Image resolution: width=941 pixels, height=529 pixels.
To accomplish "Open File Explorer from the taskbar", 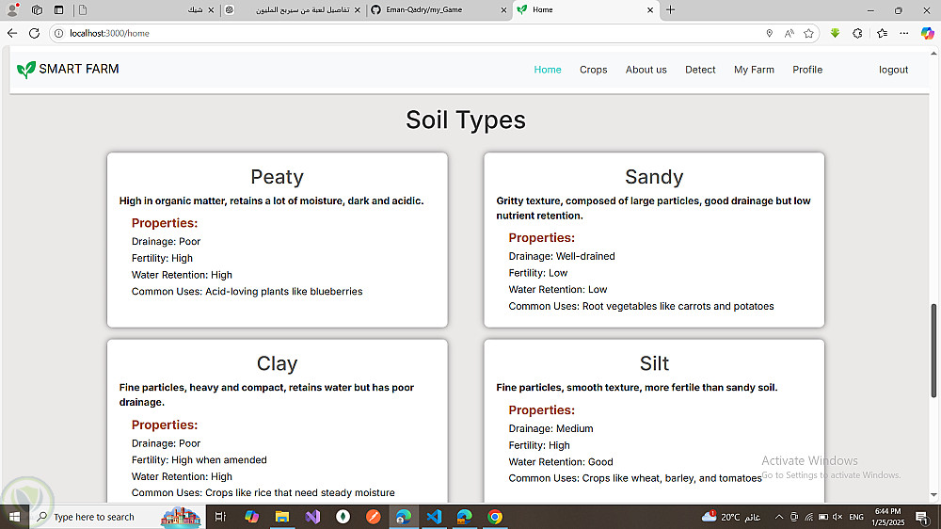I will [281, 517].
